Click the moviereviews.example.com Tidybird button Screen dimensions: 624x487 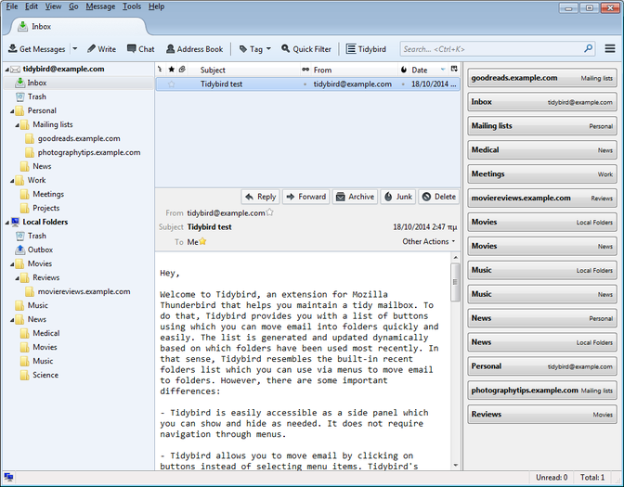(542, 198)
